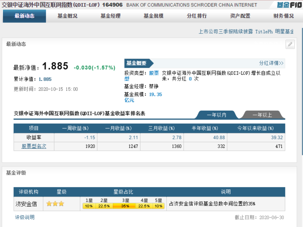
Task: Select the 最新动态 tab
Action: (x=24, y=16)
